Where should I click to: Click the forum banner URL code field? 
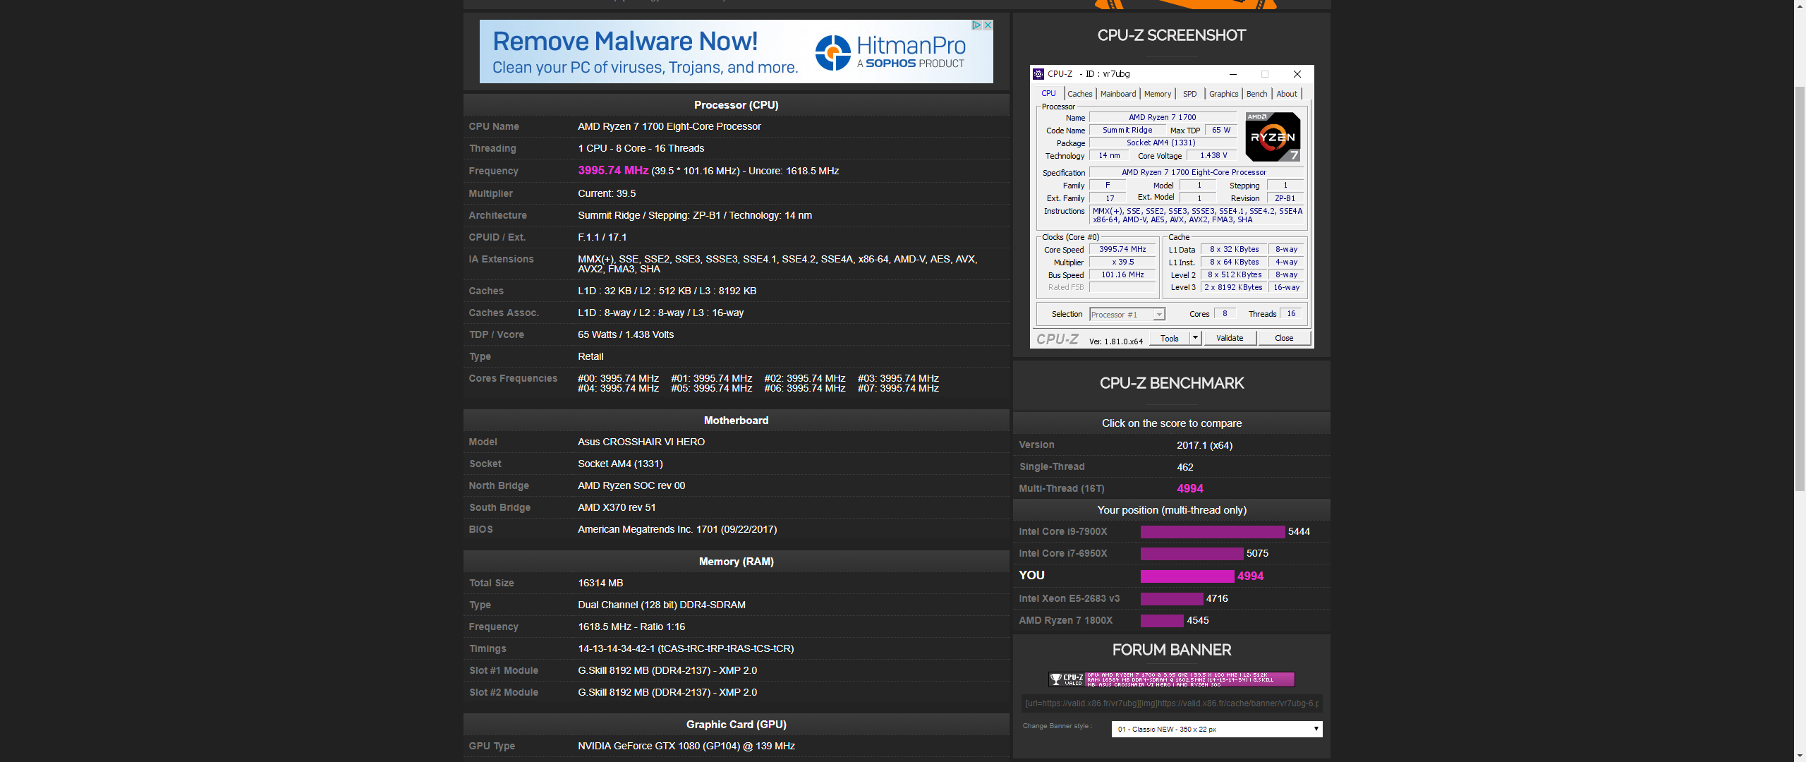[1171, 703]
